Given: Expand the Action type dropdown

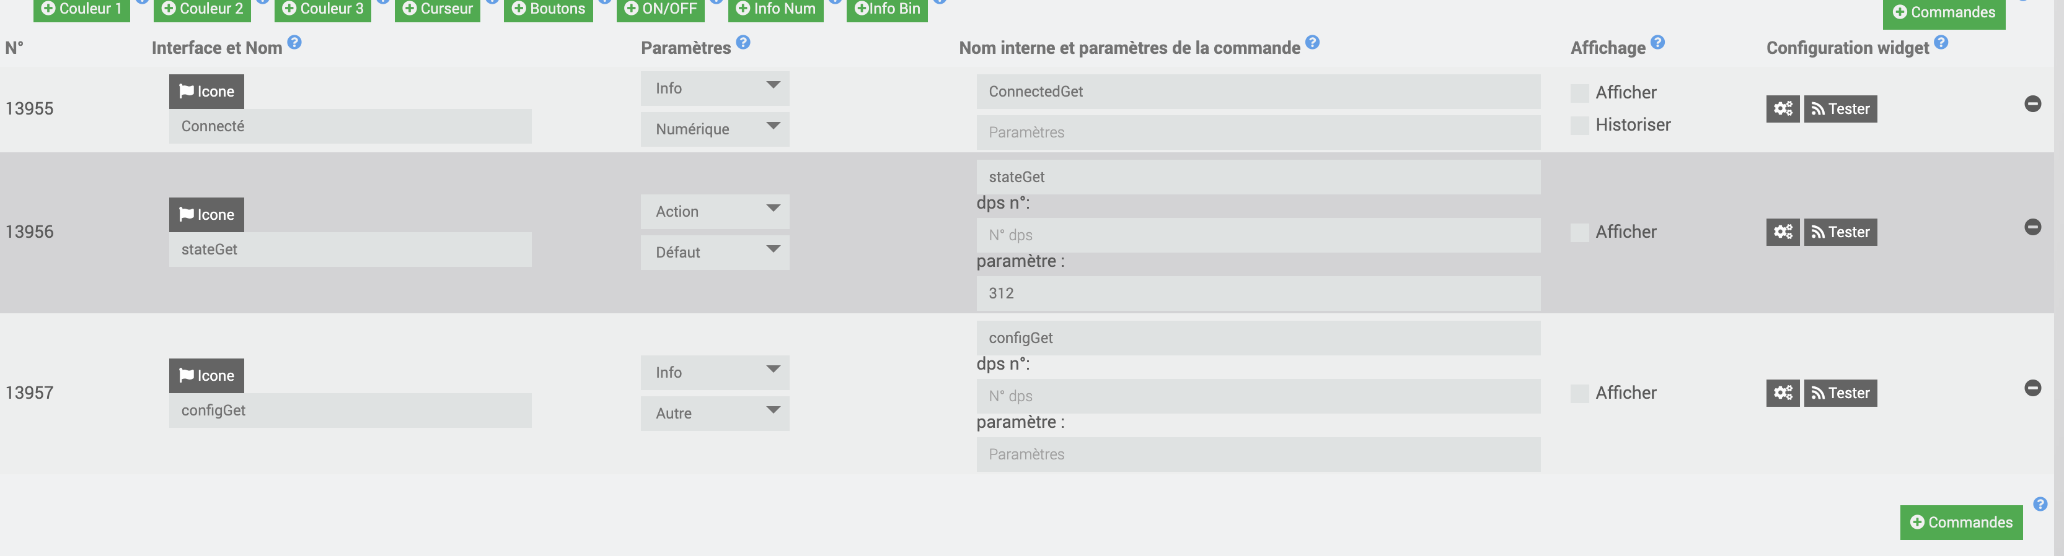Looking at the screenshot, I should [x=715, y=212].
